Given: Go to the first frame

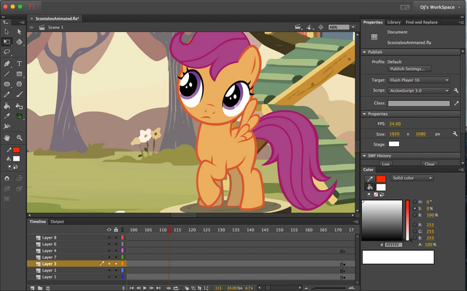Looking at the screenshot, I should point(131,288).
